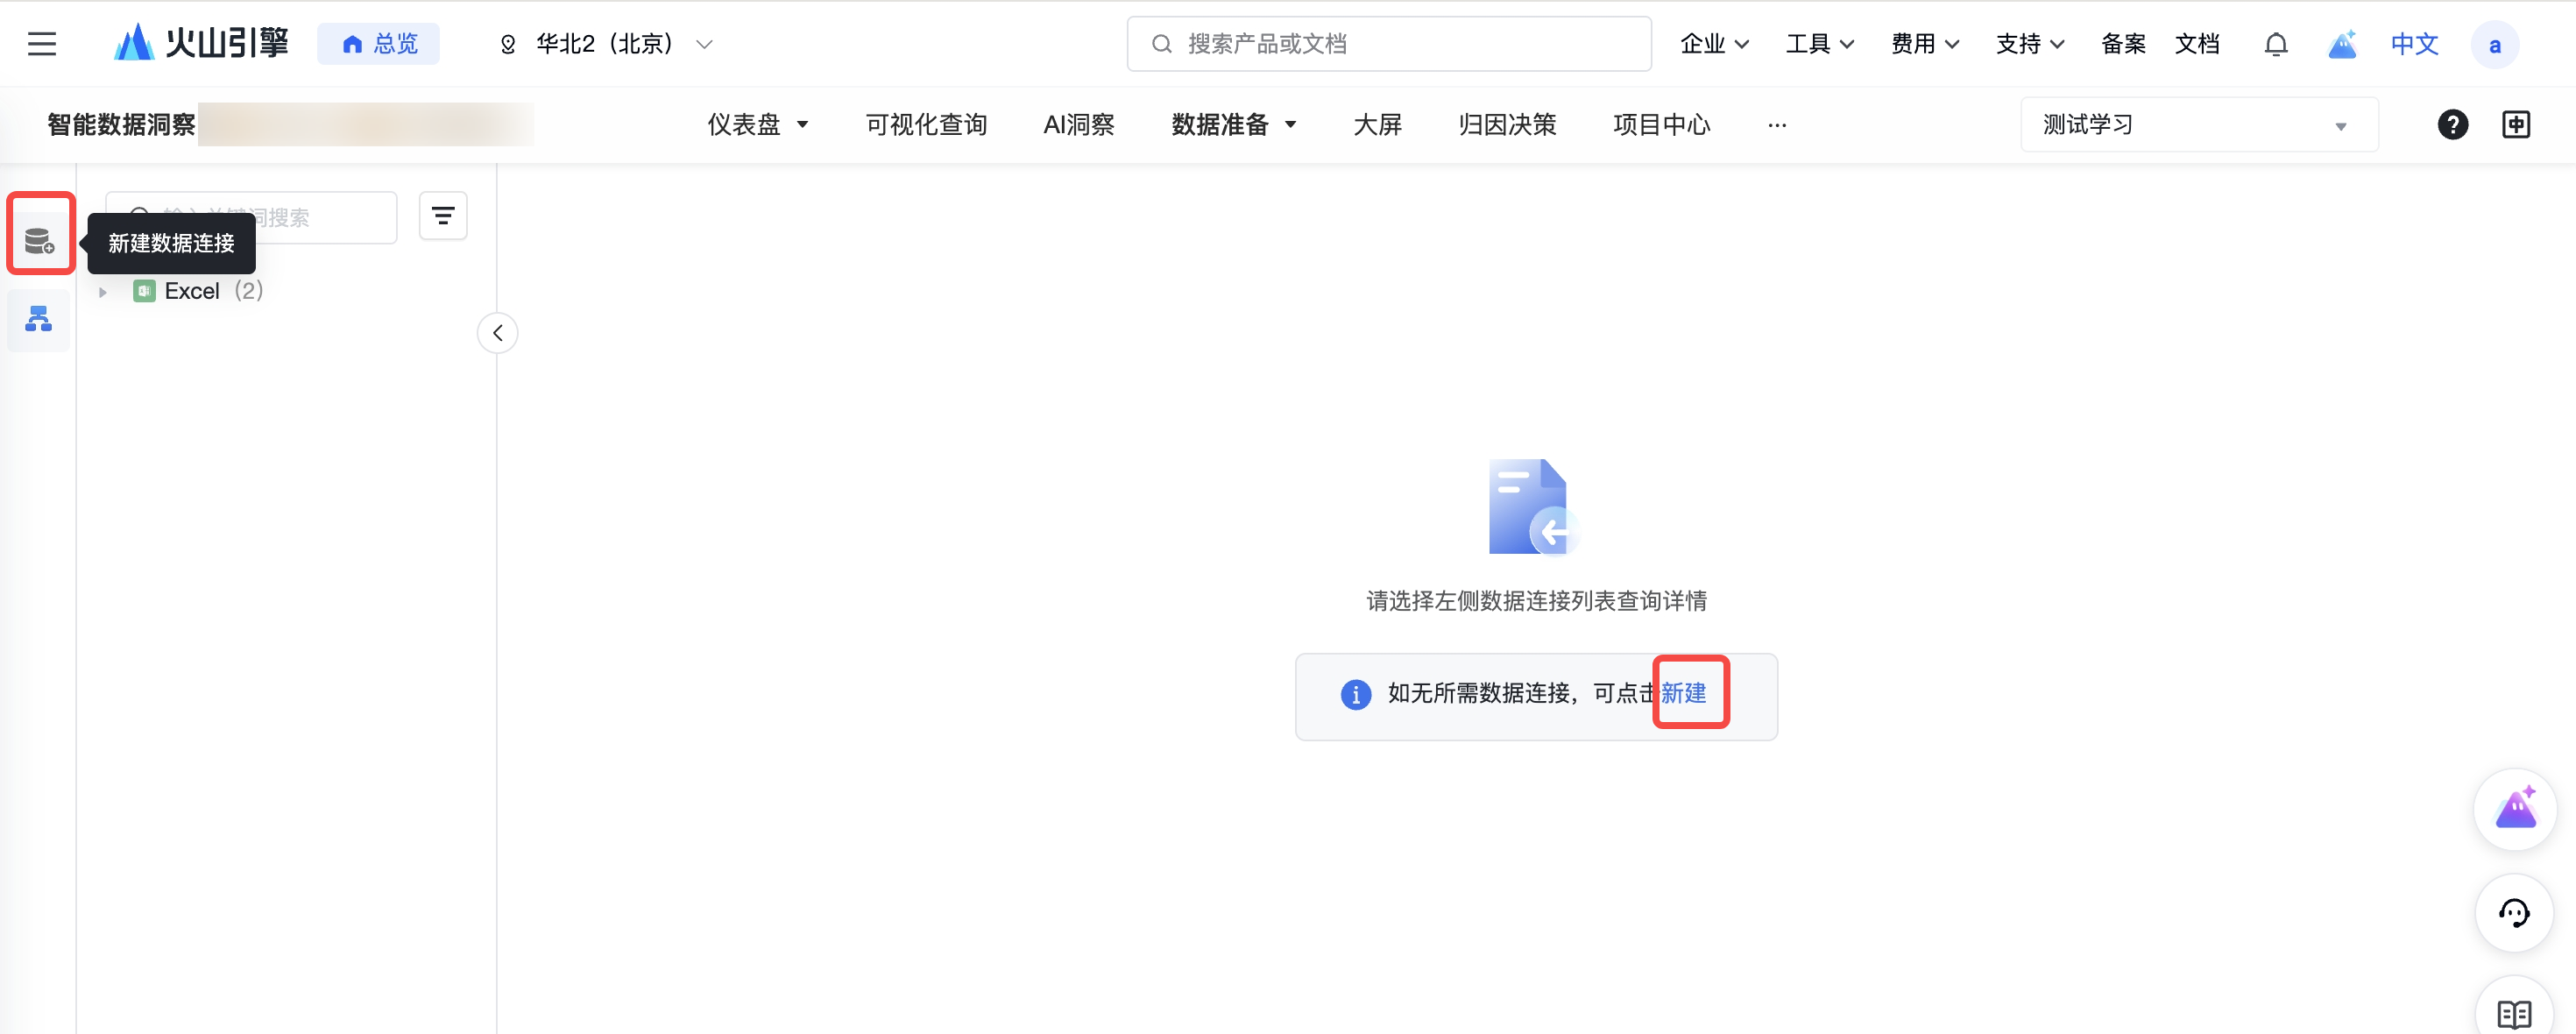Click the help question mark icon
Viewport: 2576px width, 1034px height.
coord(2452,124)
